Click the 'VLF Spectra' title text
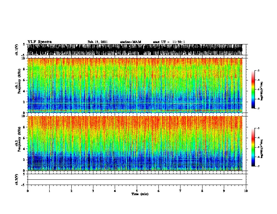This screenshot has height=214, width=277. point(40,42)
